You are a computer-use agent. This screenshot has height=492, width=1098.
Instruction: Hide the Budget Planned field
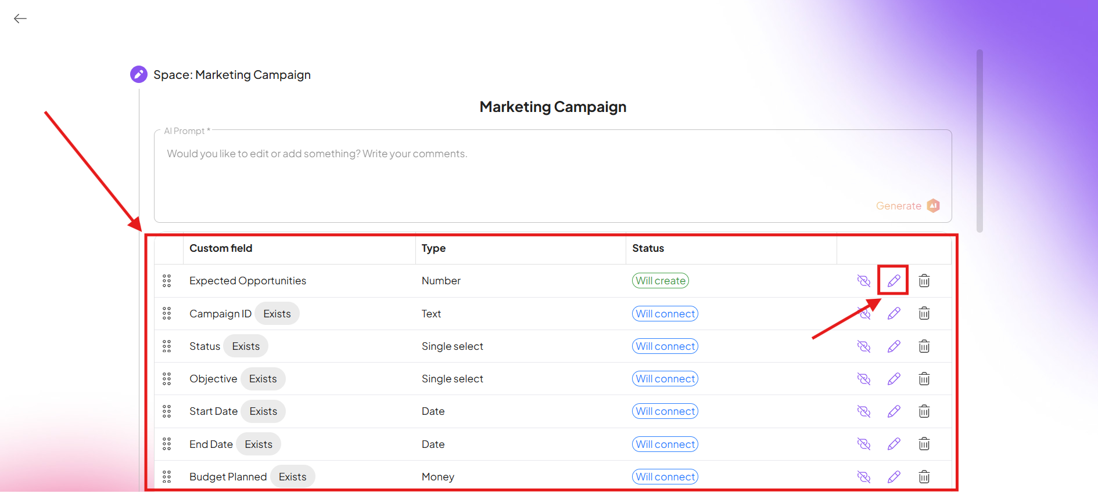[x=863, y=477]
